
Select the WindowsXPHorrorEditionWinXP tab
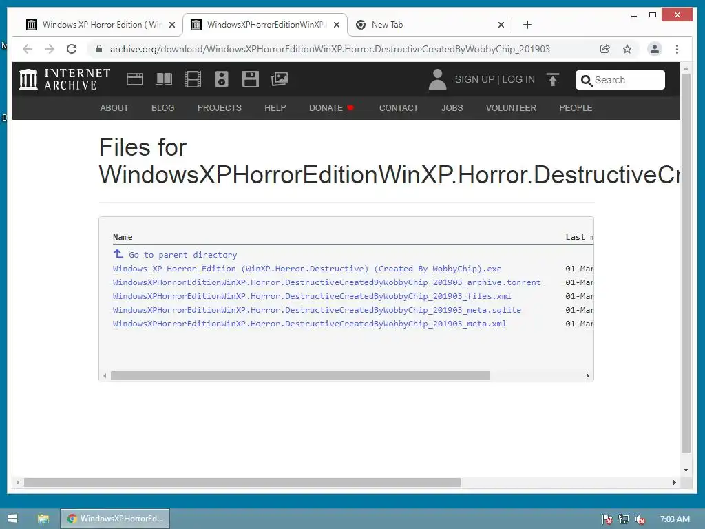tap(265, 25)
